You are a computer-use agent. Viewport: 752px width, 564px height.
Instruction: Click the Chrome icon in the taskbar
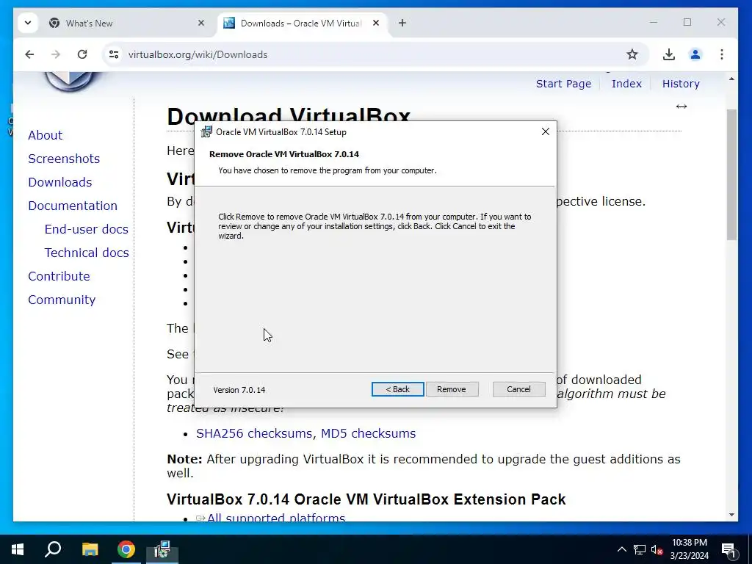pyautogui.click(x=126, y=549)
